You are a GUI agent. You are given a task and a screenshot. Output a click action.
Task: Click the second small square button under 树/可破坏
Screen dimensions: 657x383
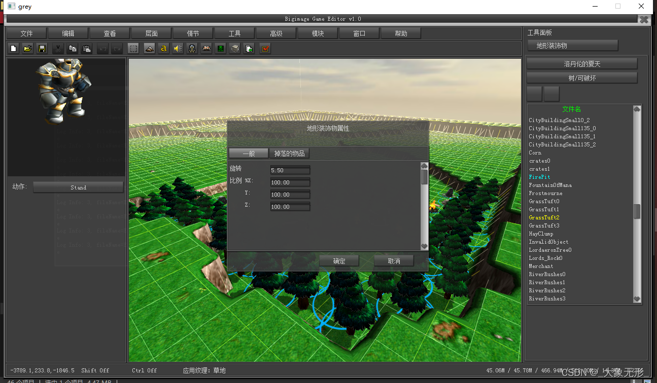[x=551, y=94]
